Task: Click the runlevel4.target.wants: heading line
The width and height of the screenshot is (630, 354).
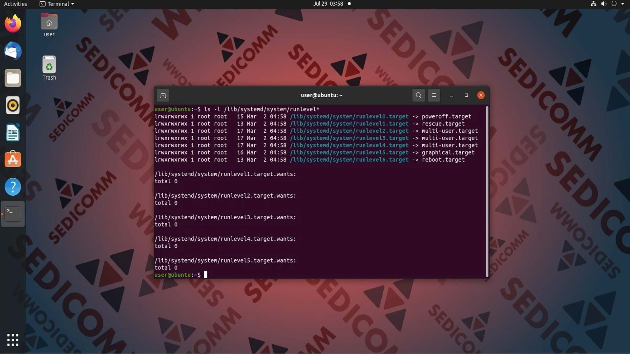Action: click(x=225, y=239)
